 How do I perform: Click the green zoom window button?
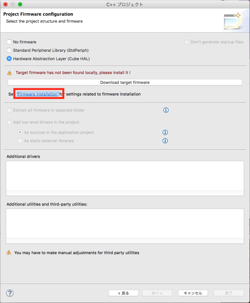click(20, 4)
